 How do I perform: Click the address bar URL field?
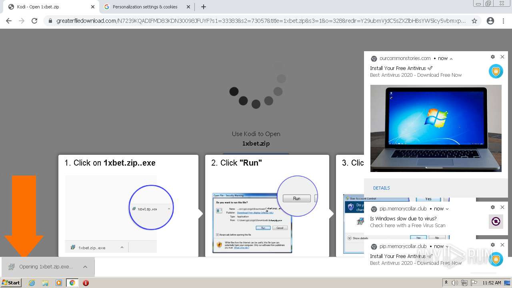(x=261, y=21)
